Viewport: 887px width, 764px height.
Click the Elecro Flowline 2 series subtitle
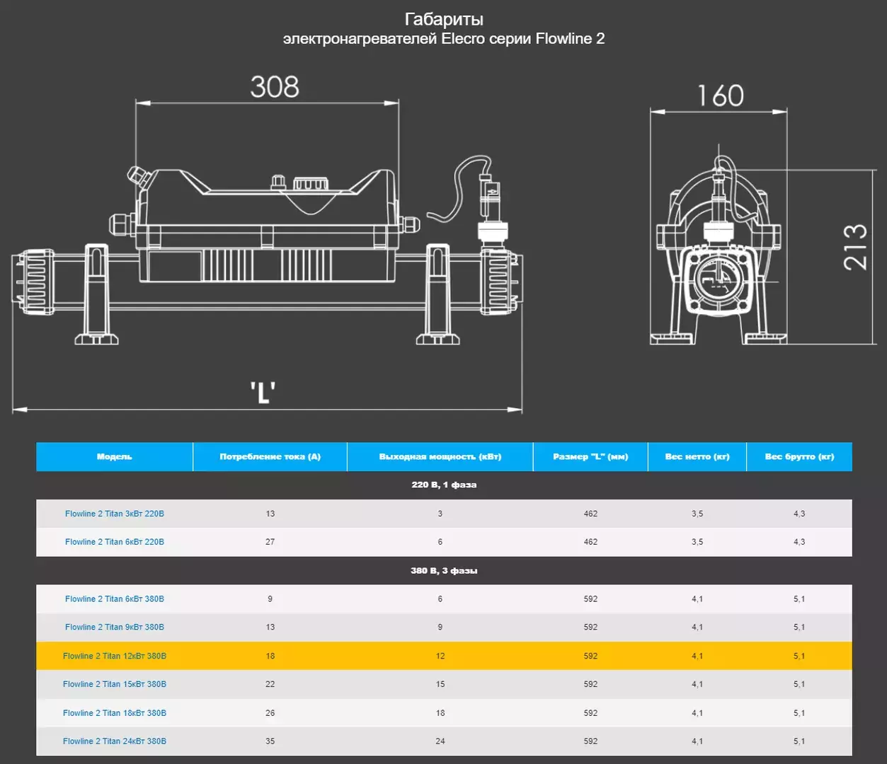[444, 39]
